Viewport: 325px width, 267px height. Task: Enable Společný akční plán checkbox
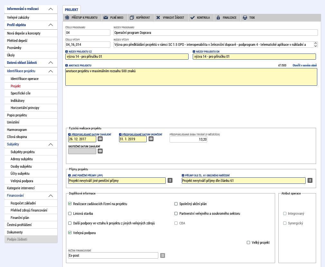[x=176, y=204]
